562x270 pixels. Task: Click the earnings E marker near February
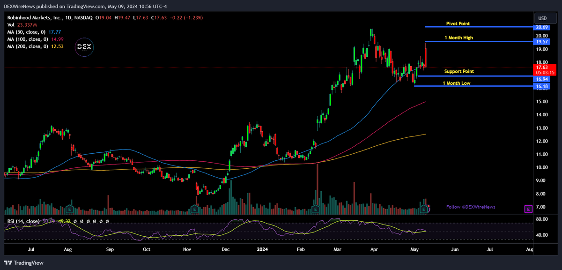click(x=316, y=209)
